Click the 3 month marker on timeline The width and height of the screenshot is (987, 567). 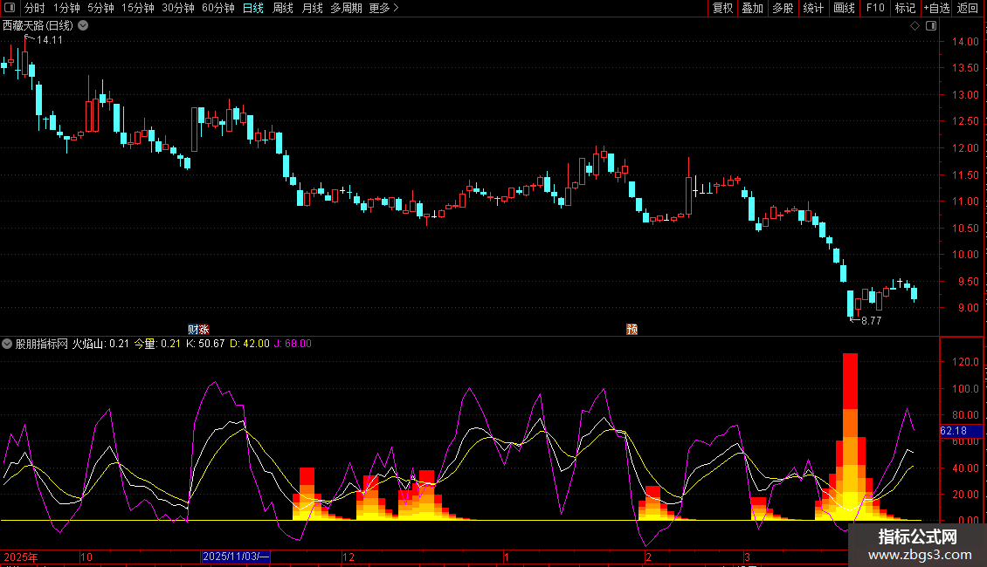coord(747,557)
